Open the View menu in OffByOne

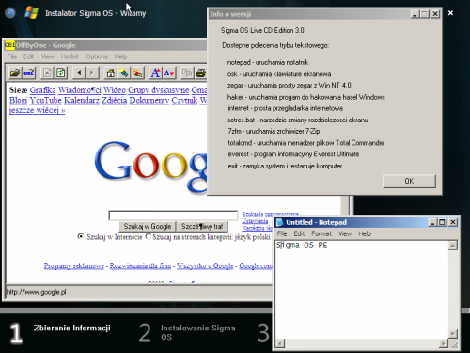(48, 56)
